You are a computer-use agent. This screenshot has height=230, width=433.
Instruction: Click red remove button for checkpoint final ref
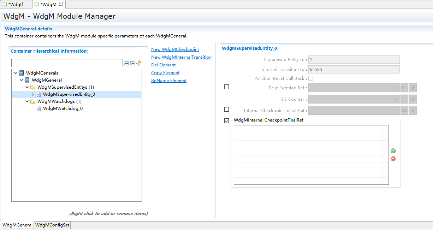click(x=393, y=159)
